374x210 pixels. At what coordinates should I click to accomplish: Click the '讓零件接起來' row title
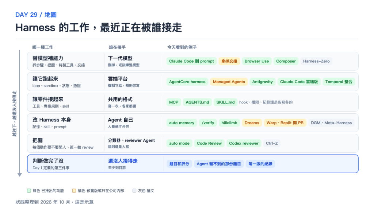[48, 99]
